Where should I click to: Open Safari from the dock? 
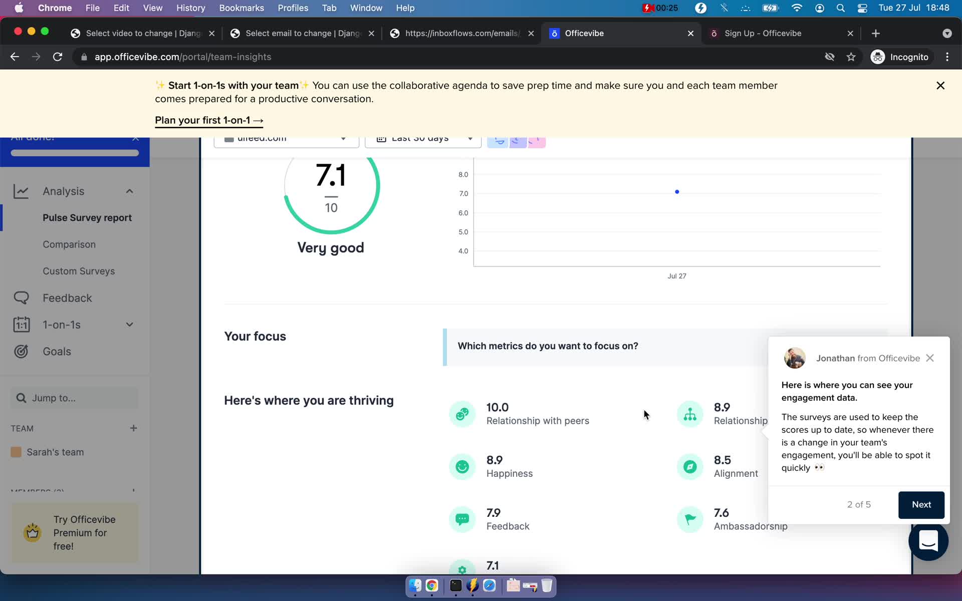pyautogui.click(x=490, y=585)
